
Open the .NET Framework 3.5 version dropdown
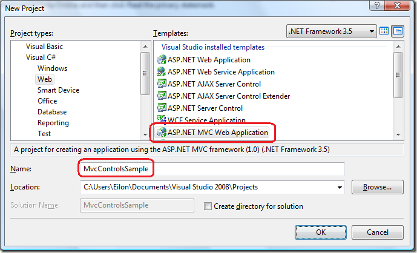[332, 31]
